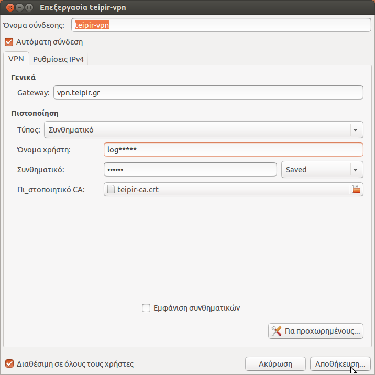Click the Gateway field with vpn.teipir.gr
Viewport: 375px width, 375px height.
point(208,93)
